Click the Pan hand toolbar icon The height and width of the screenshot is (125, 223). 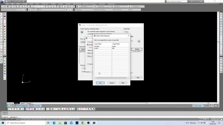[46, 7]
